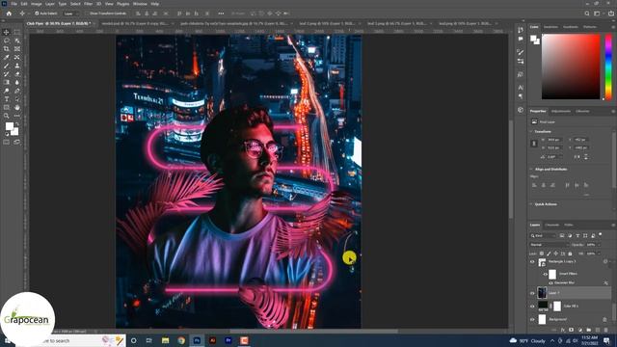The height and width of the screenshot is (347, 617).
Task: Create new fill or adjustment layer
Action: point(580,330)
